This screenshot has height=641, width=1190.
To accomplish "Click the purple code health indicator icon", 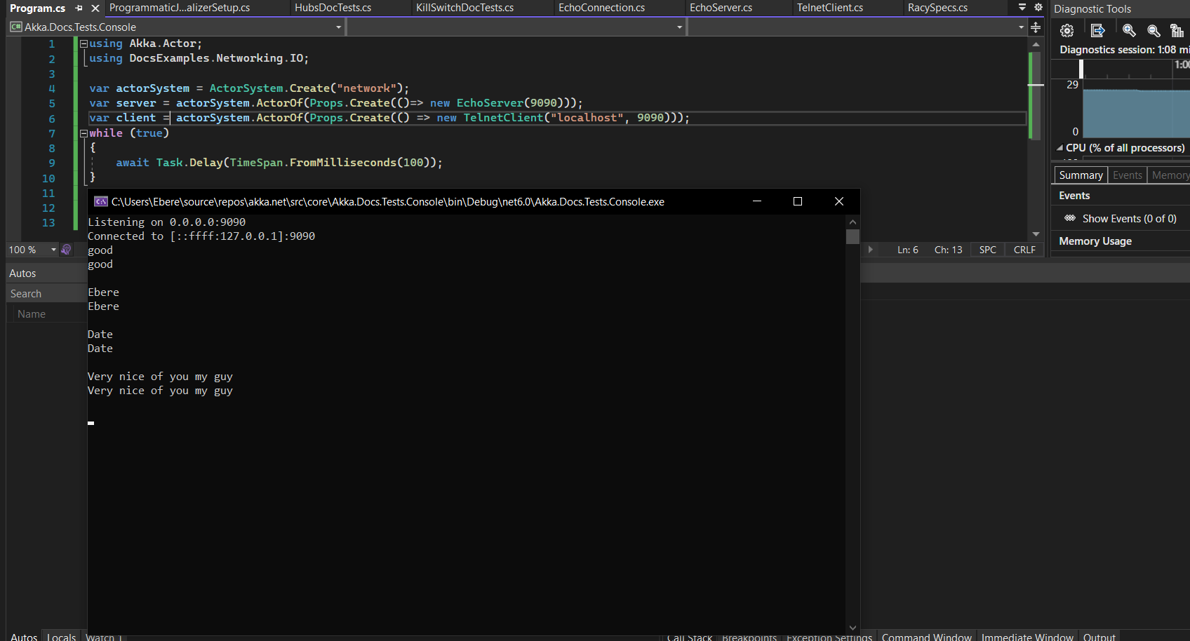I will [66, 250].
